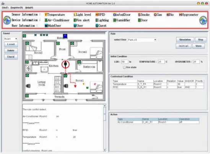Start the Simulation
This screenshot has width=210, height=154.
[x=185, y=40]
